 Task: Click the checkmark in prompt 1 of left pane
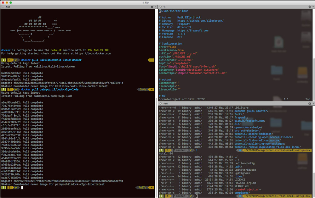click(x=16, y=60)
